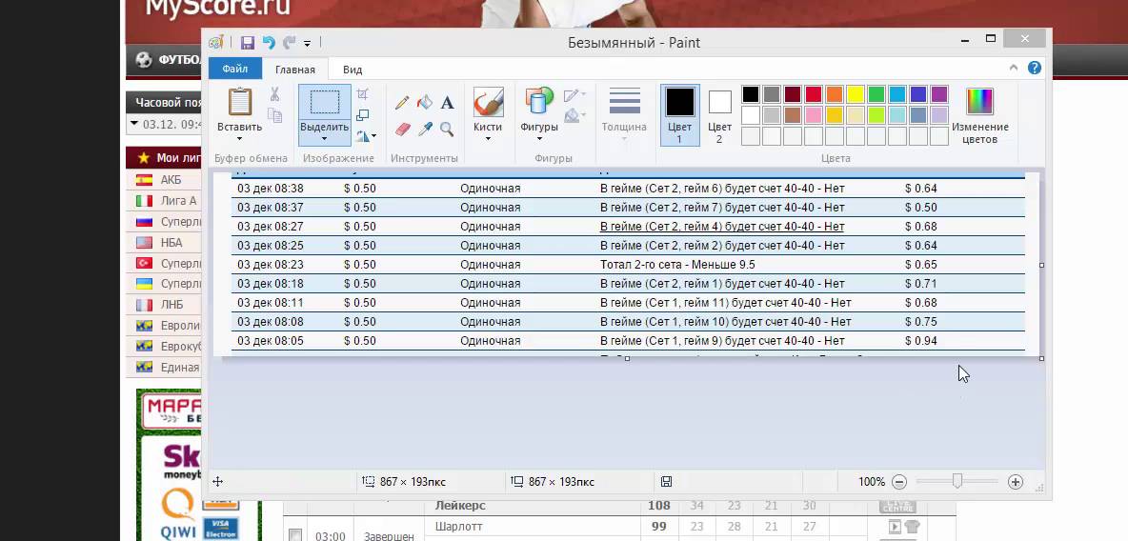1128x541 pixels.
Task: Click the row '03 дек 08:23' Тотал 2-го сета
Action: pos(628,264)
